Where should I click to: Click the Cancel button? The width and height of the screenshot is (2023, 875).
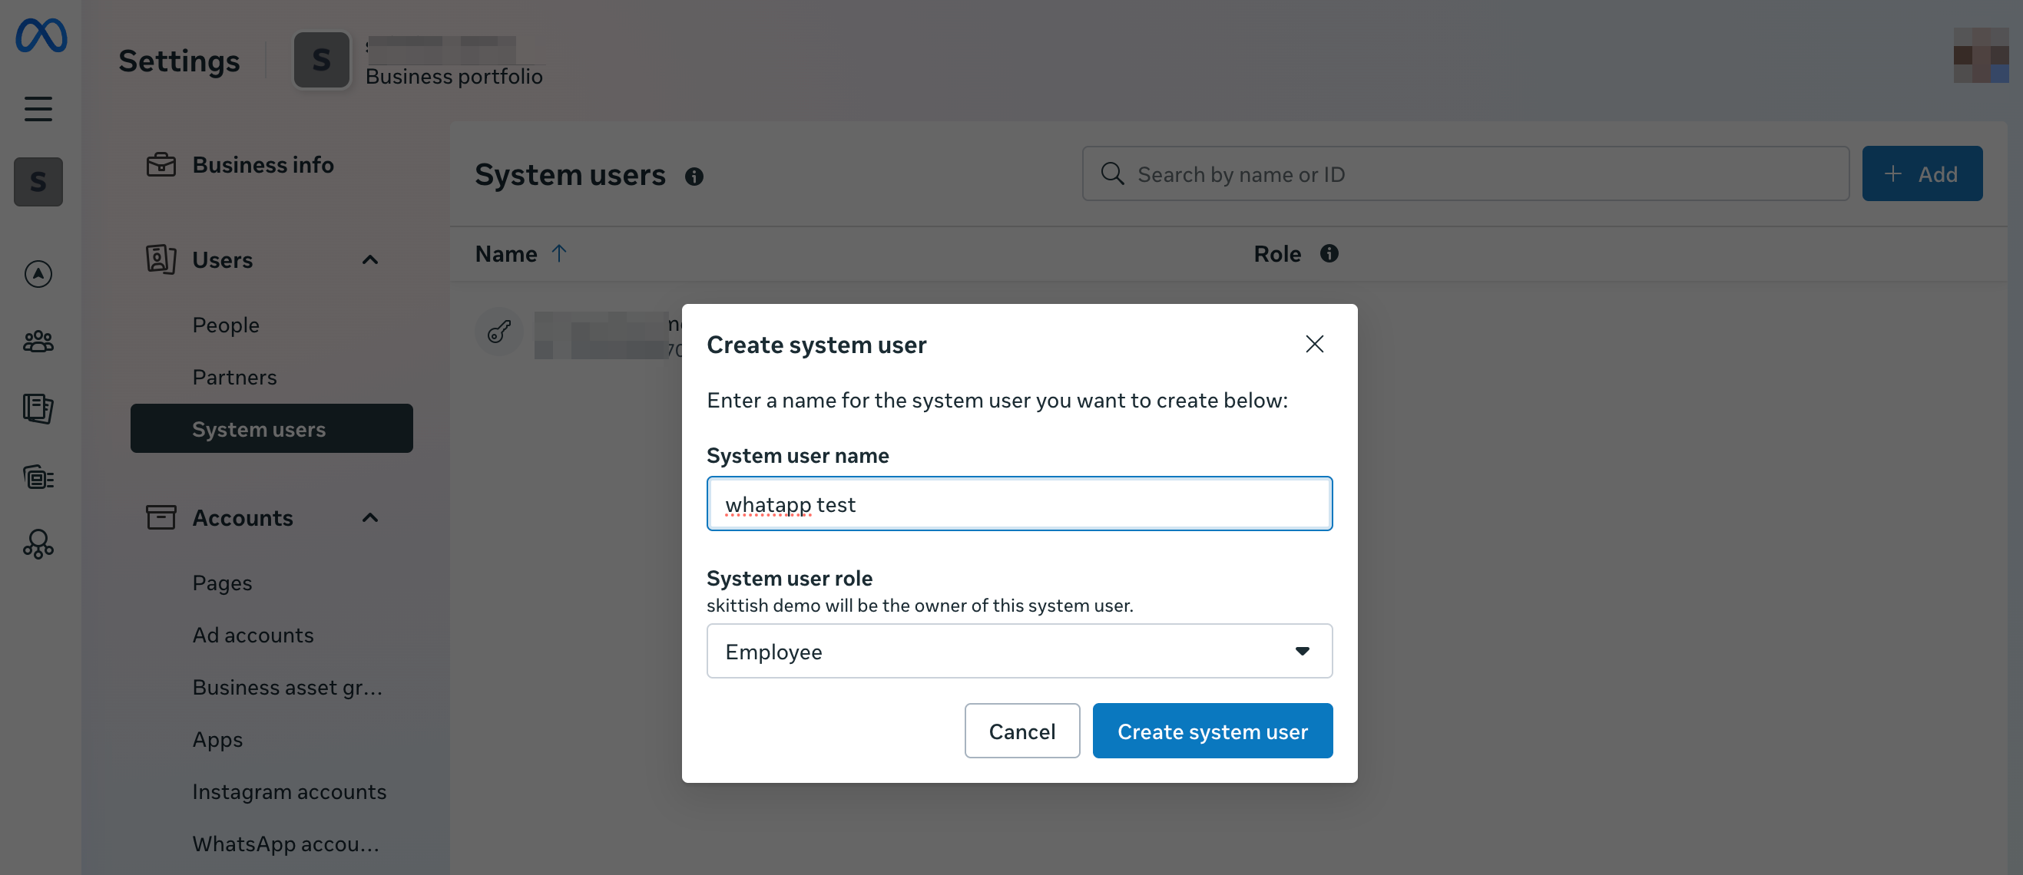tap(1021, 731)
